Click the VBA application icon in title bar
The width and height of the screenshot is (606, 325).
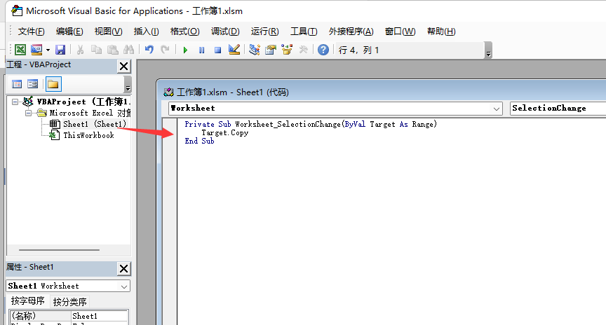point(17,11)
